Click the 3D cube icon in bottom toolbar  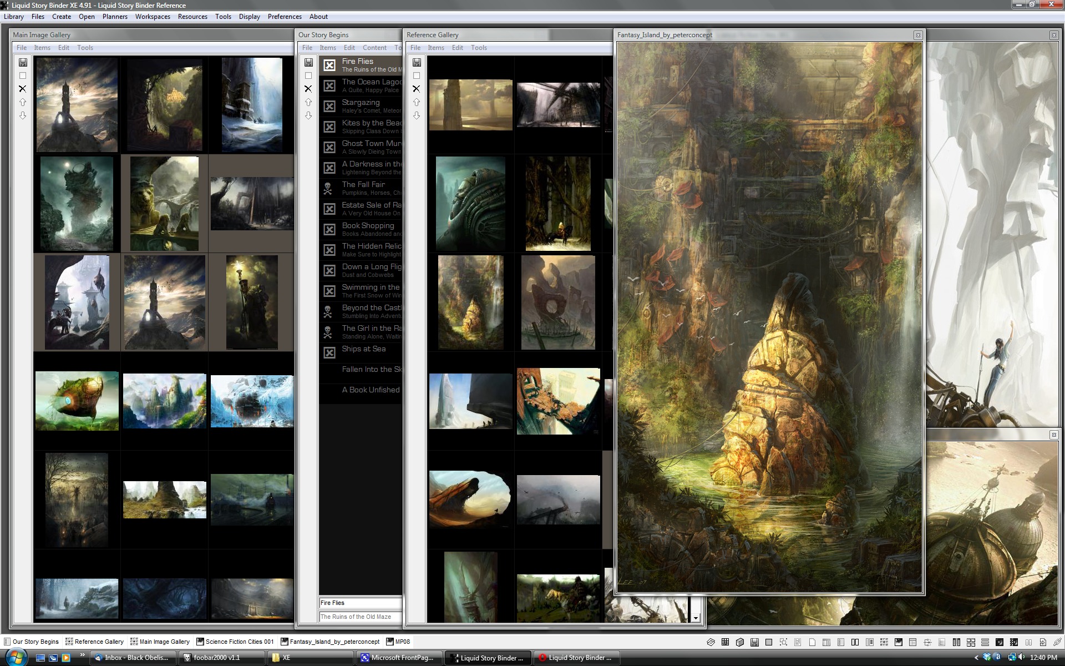[x=740, y=642]
